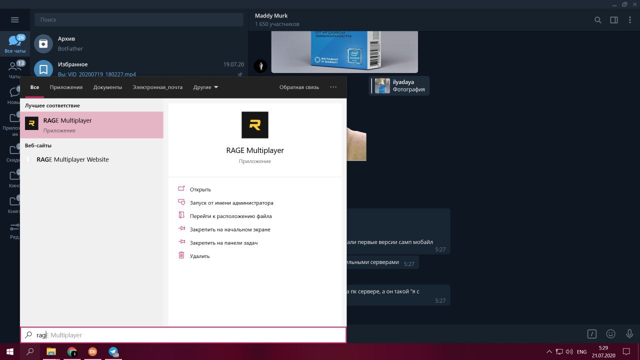The width and height of the screenshot is (640, 360).
Task: Choose 'Закрепить на панели задач'
Action: tap(223, 242)
